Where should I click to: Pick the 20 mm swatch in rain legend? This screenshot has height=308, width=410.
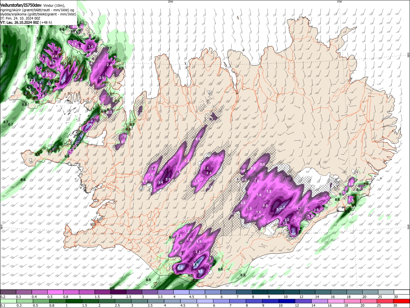[x=369, y=301]
